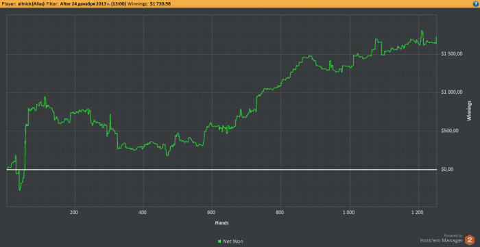Image resolution: width=480 pixels, height=247 pixels.
Task: Click the Net Won legend label
Action: (x=233, y=242)
